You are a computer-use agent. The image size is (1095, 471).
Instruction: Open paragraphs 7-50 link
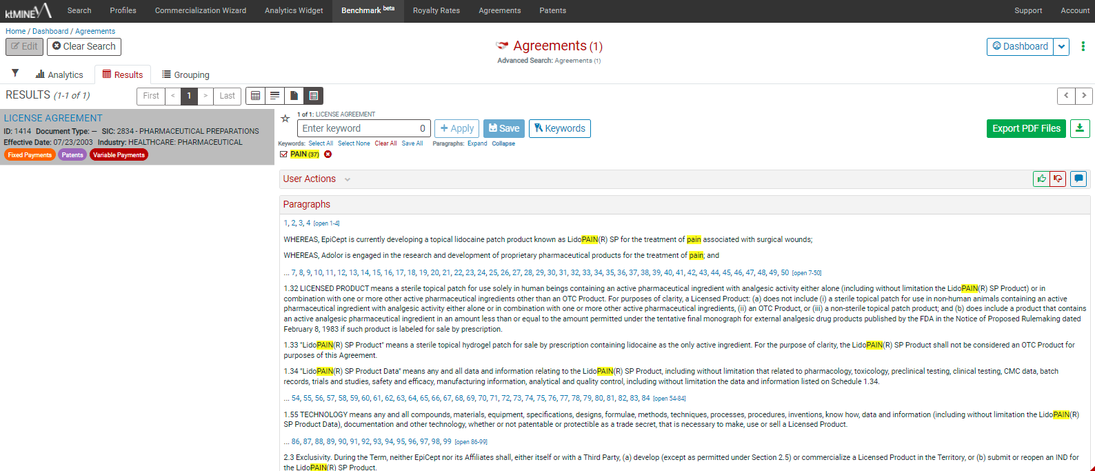807,273
